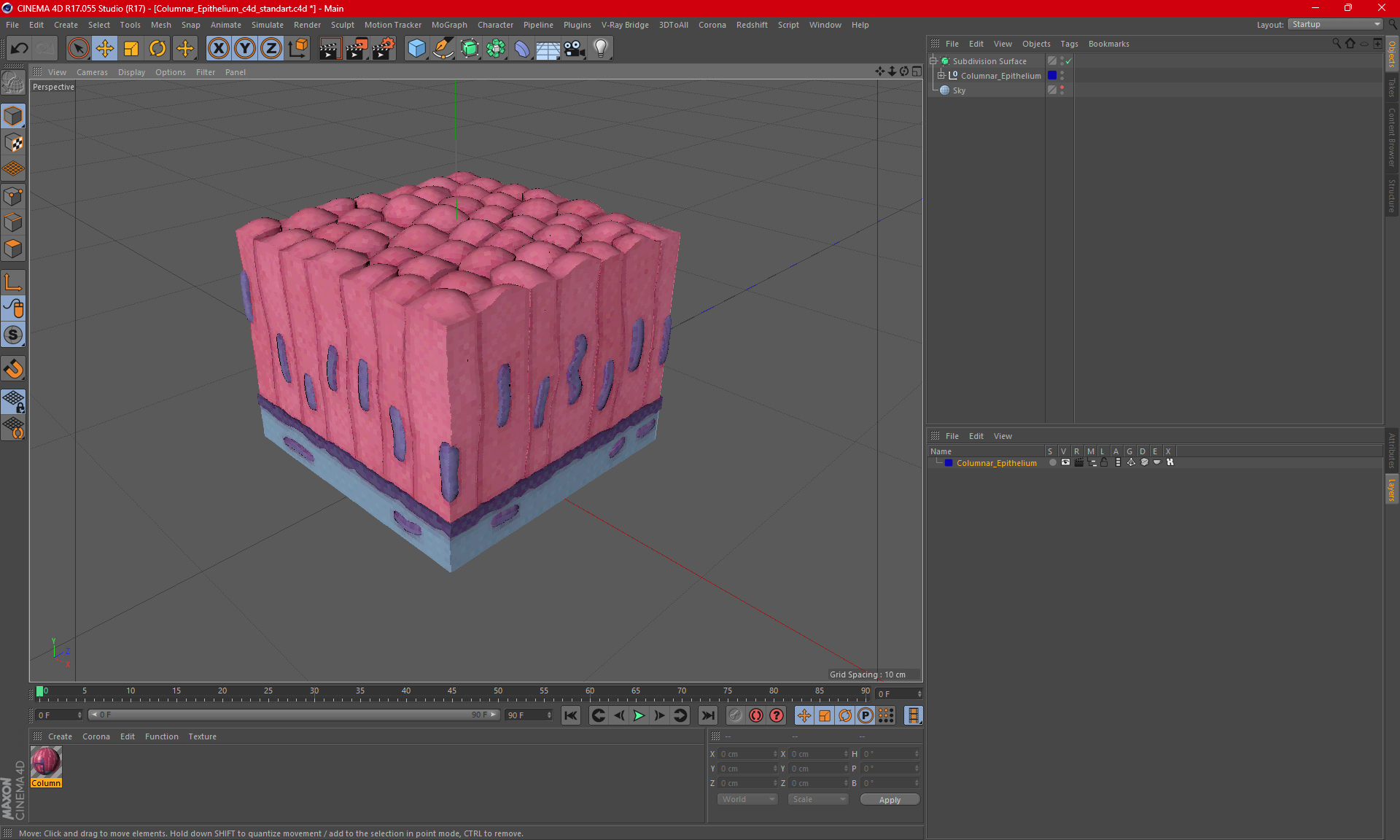Add a Cube primitive object
Image resolution: width=1400 pixels, height=840 pixels.
416,49
